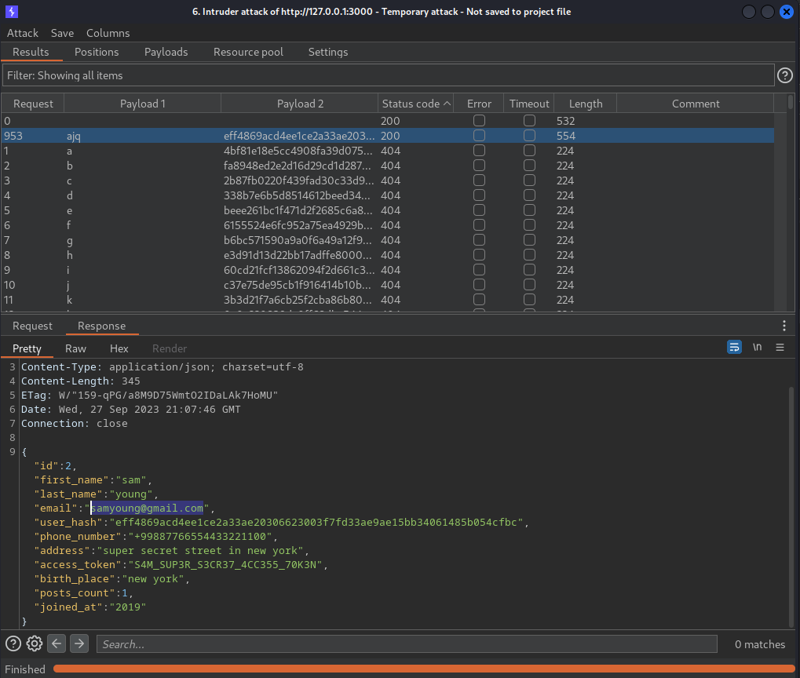This screenshot has height=678, width=800.
Task: Click the response search input field
Action: click(x=407, y=644)
